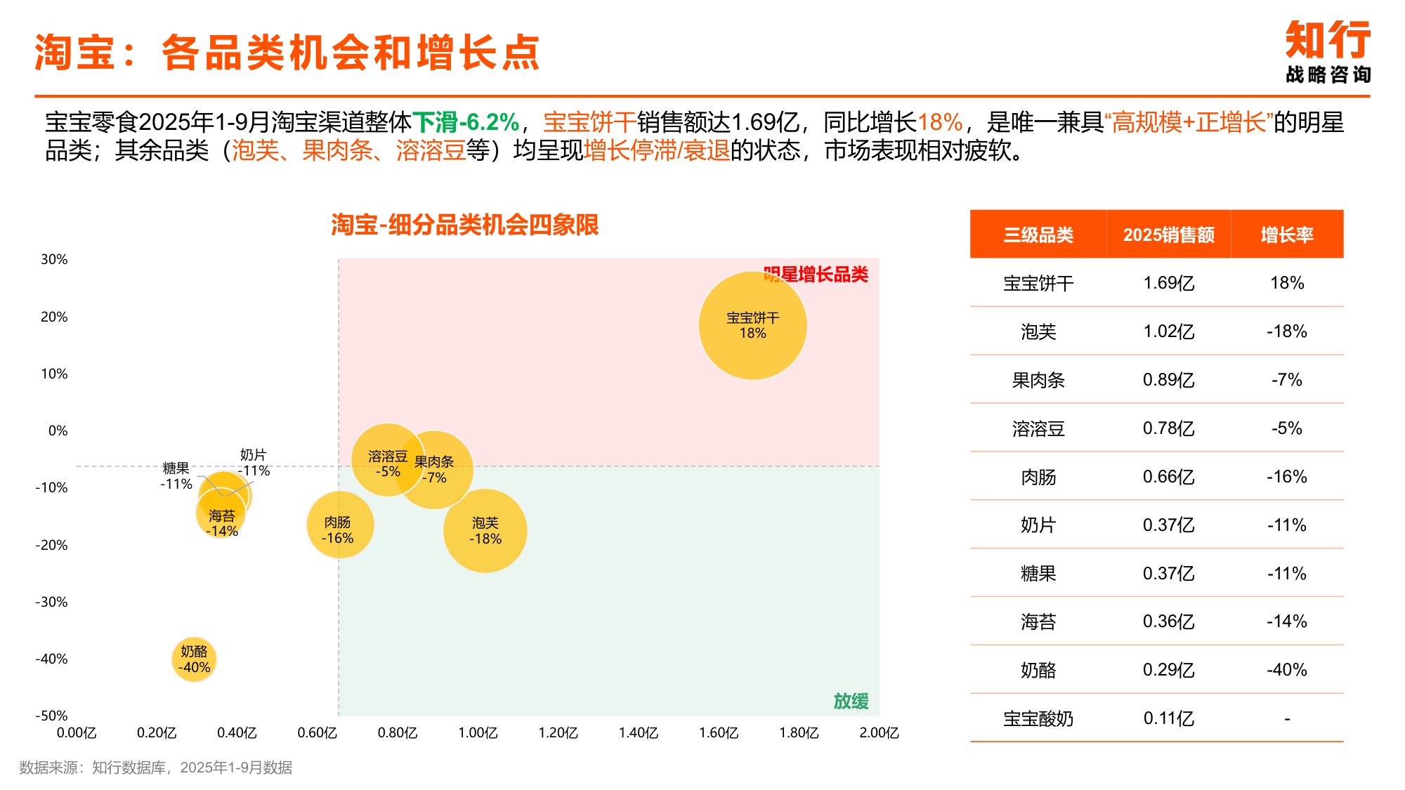Select 肉肠 cell in the table

[1038, 477]
